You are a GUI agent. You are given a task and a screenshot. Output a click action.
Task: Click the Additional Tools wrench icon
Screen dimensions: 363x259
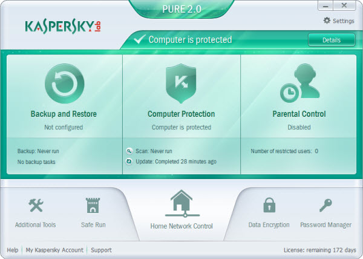coord(36,205)
